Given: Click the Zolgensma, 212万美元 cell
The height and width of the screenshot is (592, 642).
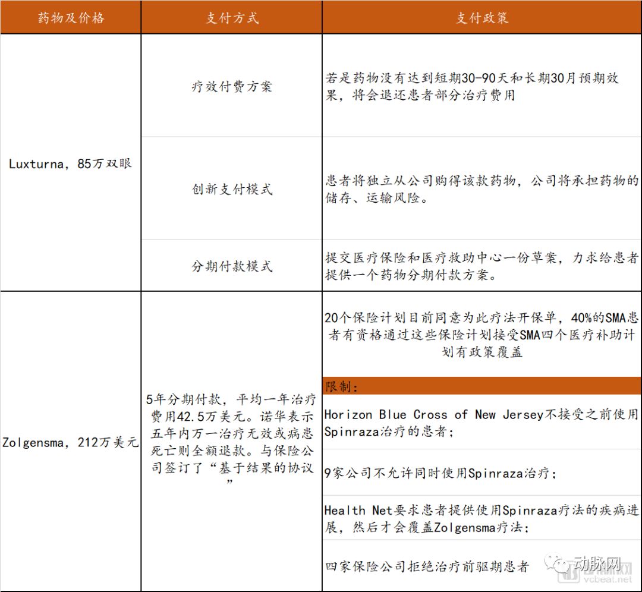Looking at the screenshot, I should click(71, 442).
